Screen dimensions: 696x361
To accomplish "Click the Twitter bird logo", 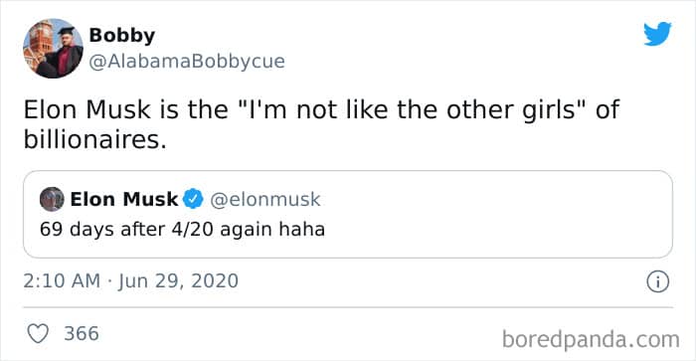I will pos(657,34).
